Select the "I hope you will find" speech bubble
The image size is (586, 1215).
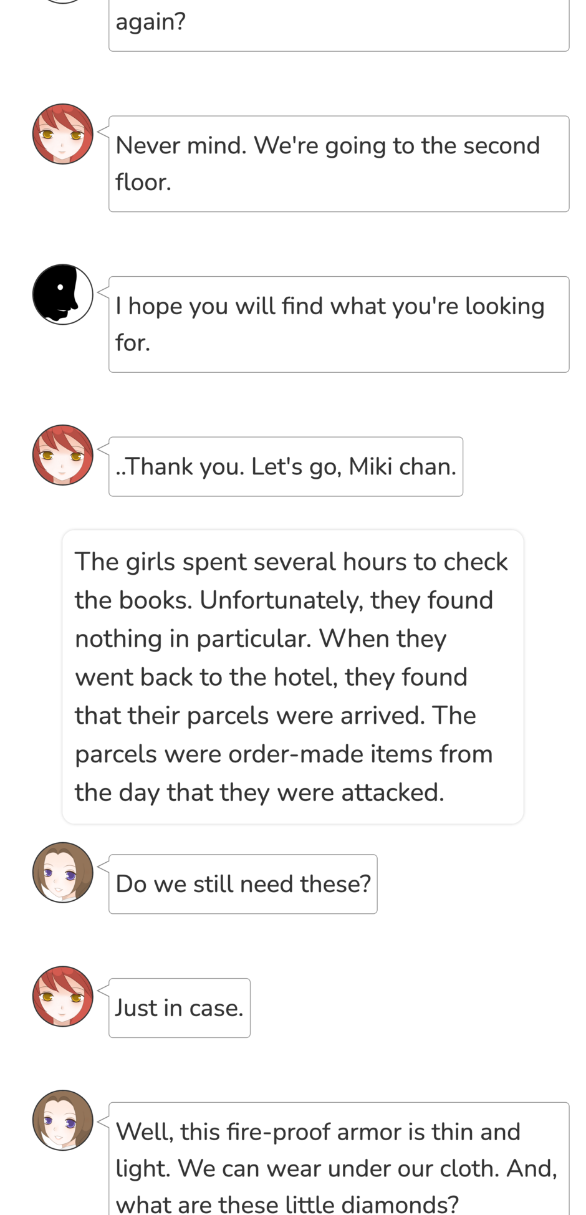pos(339,324)
